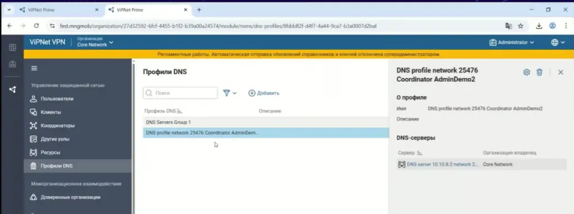Go forward in browser history
The height and width of the screenshot is (214, 574).
pyautogui.click(x=22, y=26)
